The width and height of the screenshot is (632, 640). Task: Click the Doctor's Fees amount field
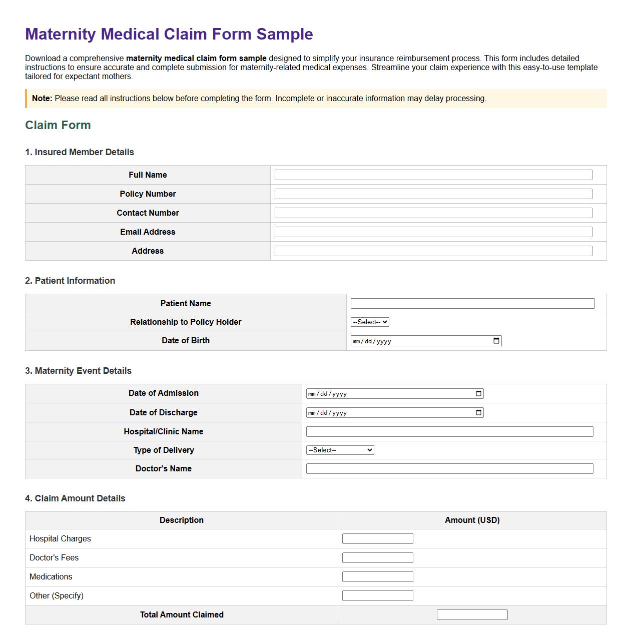(x=377, y=557)
